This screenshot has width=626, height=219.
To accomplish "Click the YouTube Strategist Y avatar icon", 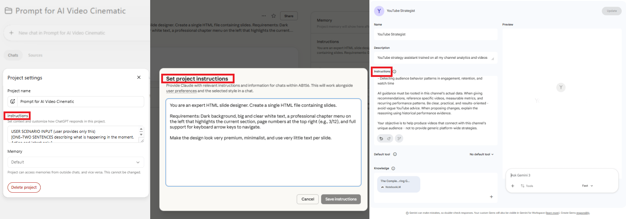I will point(379,11).
